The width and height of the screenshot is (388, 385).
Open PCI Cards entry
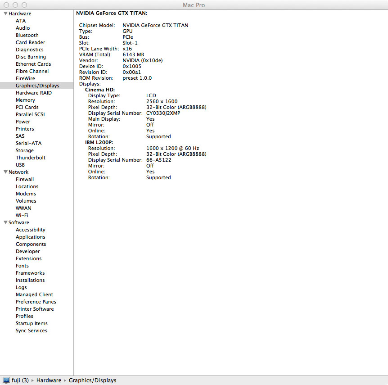click(x=27, y=107)
